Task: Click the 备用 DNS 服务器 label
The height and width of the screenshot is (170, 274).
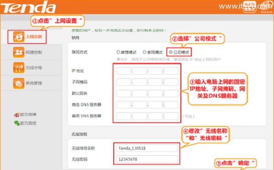Action: [x=86, y=116]
